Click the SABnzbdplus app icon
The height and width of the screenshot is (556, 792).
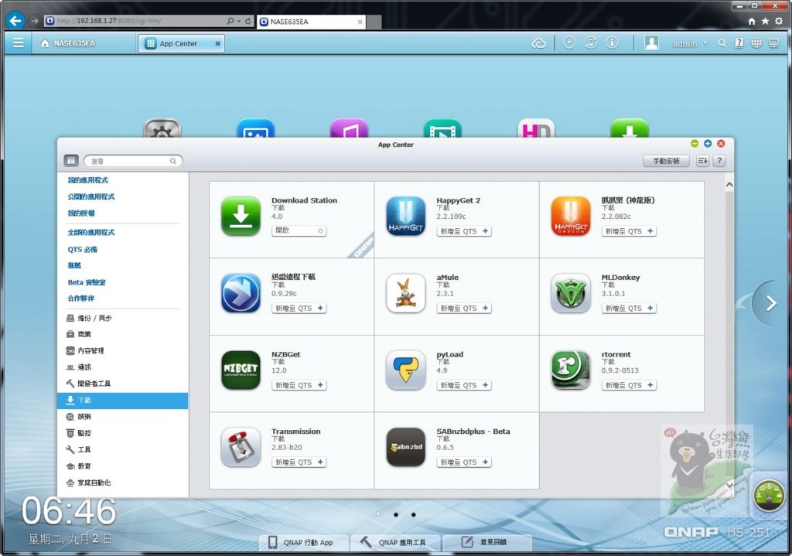pyautogui.click(x=405, y=447)
